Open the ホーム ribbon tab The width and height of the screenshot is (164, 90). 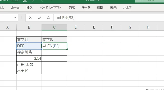(15, 7)
